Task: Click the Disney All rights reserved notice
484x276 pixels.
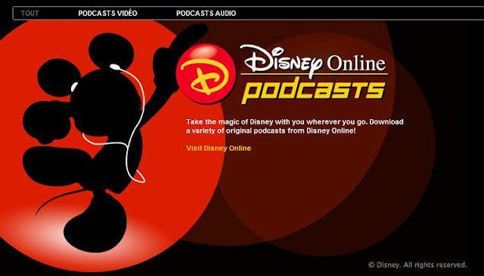Action: tap(417, 265)
